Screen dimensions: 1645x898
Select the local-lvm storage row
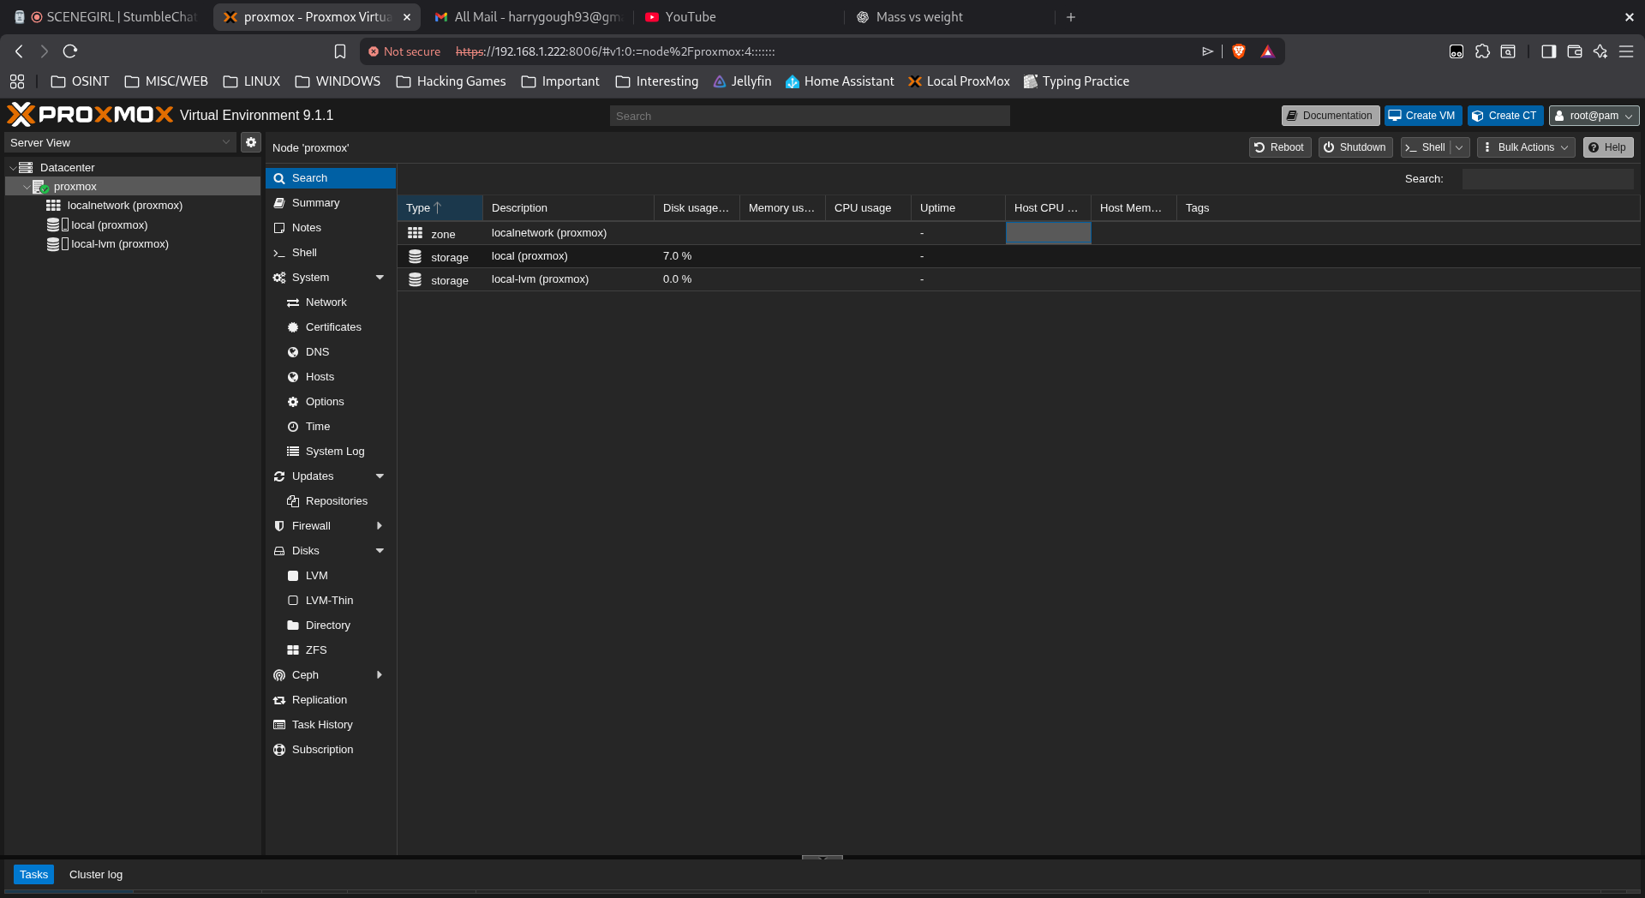[1018, 279]
